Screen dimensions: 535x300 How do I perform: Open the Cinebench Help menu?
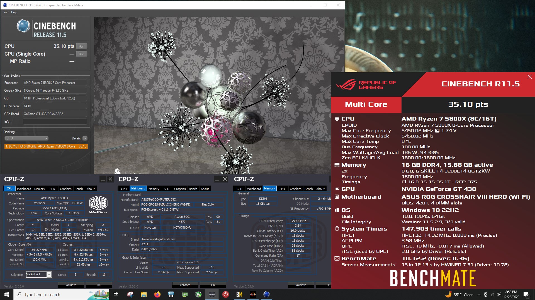[14, 12]
